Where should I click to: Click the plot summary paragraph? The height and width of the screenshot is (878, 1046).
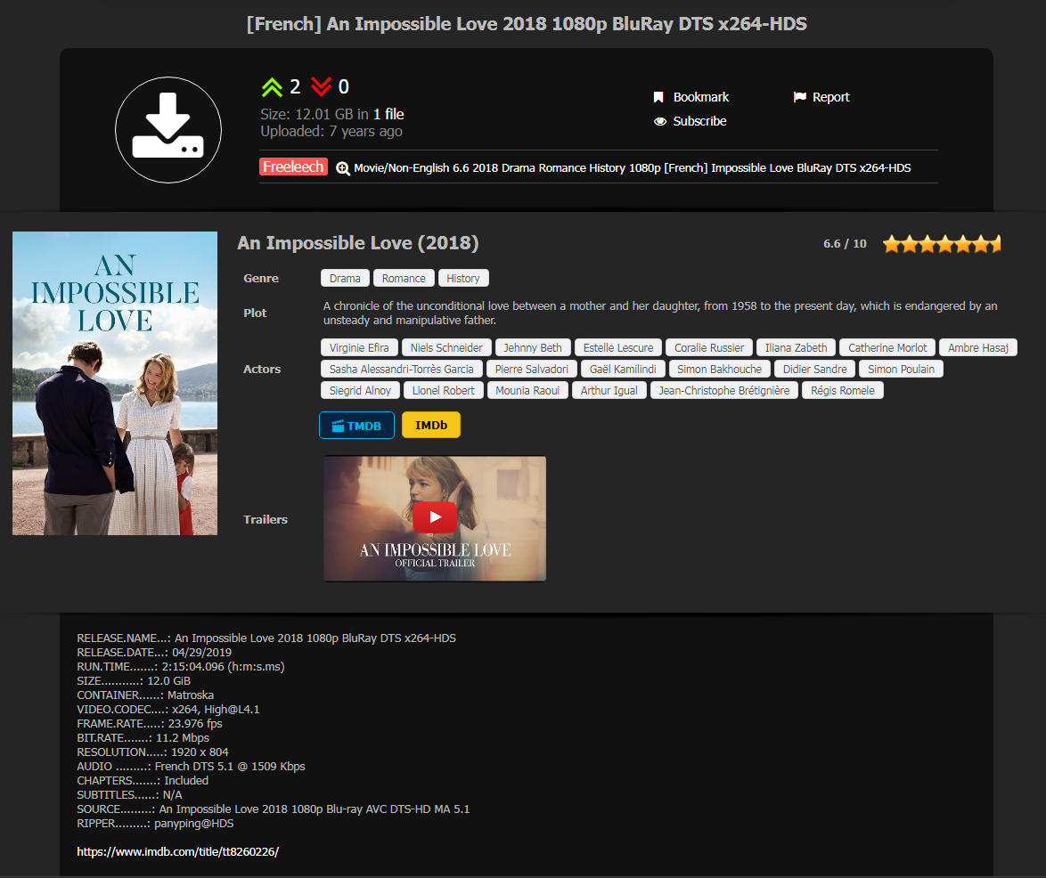(660, 313)
